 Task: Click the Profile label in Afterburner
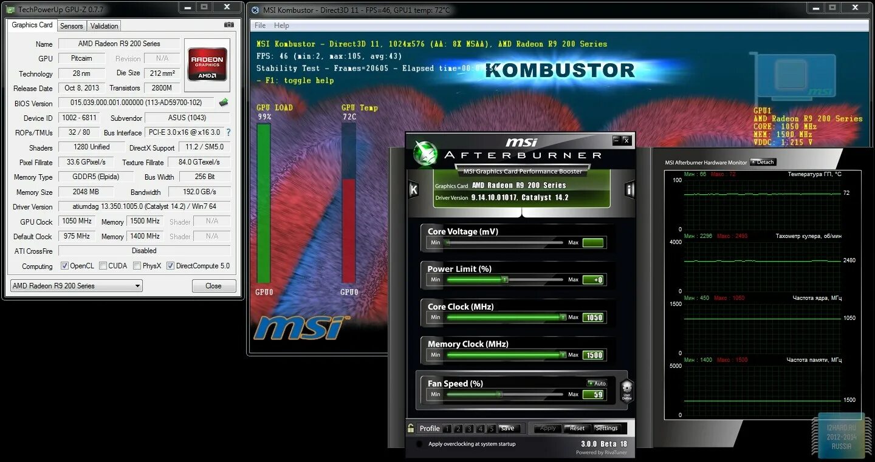(x=430, y=429)
